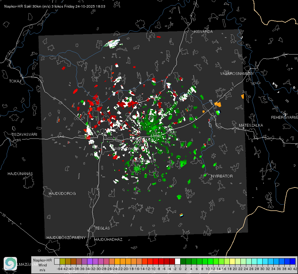Viewport: 298px width, 274px height.
Task: Select the TÉGLÁS town label
Action: [x=103, y=228]
